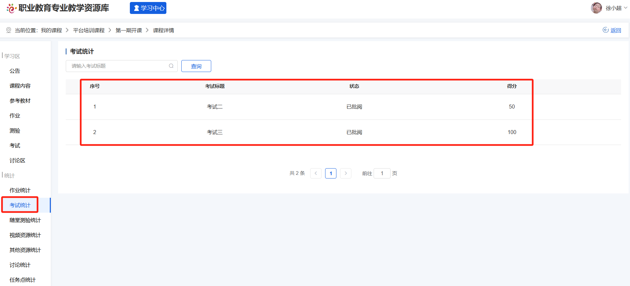Image resolution: width=630 pixels, height=286 pixels.
Task: Select page number 1
Action: tap(330, 173)
